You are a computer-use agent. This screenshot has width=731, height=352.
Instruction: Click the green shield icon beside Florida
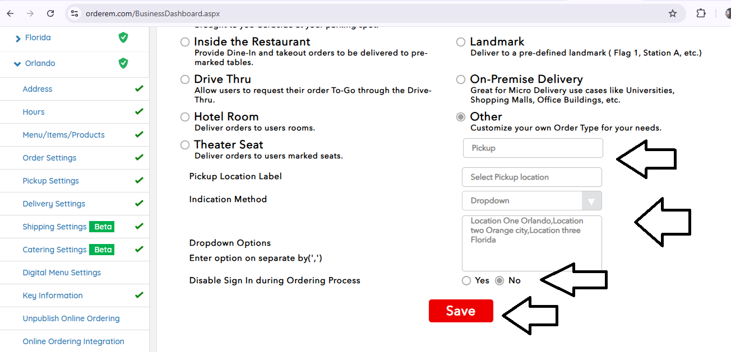pos(123,37)
